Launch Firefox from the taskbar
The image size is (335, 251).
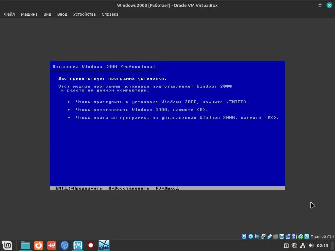point(39,245)
